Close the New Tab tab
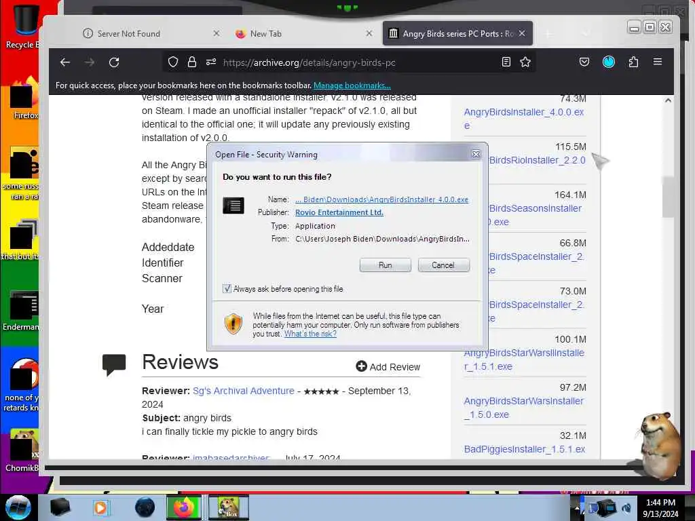This screenshot has width=695, height=521. (369, 33)
